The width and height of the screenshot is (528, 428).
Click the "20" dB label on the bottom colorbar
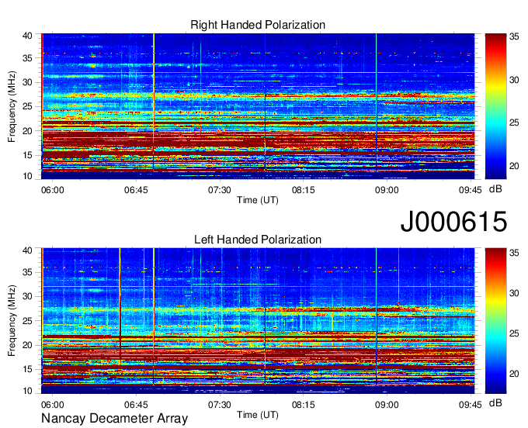(x=514, y=374)
